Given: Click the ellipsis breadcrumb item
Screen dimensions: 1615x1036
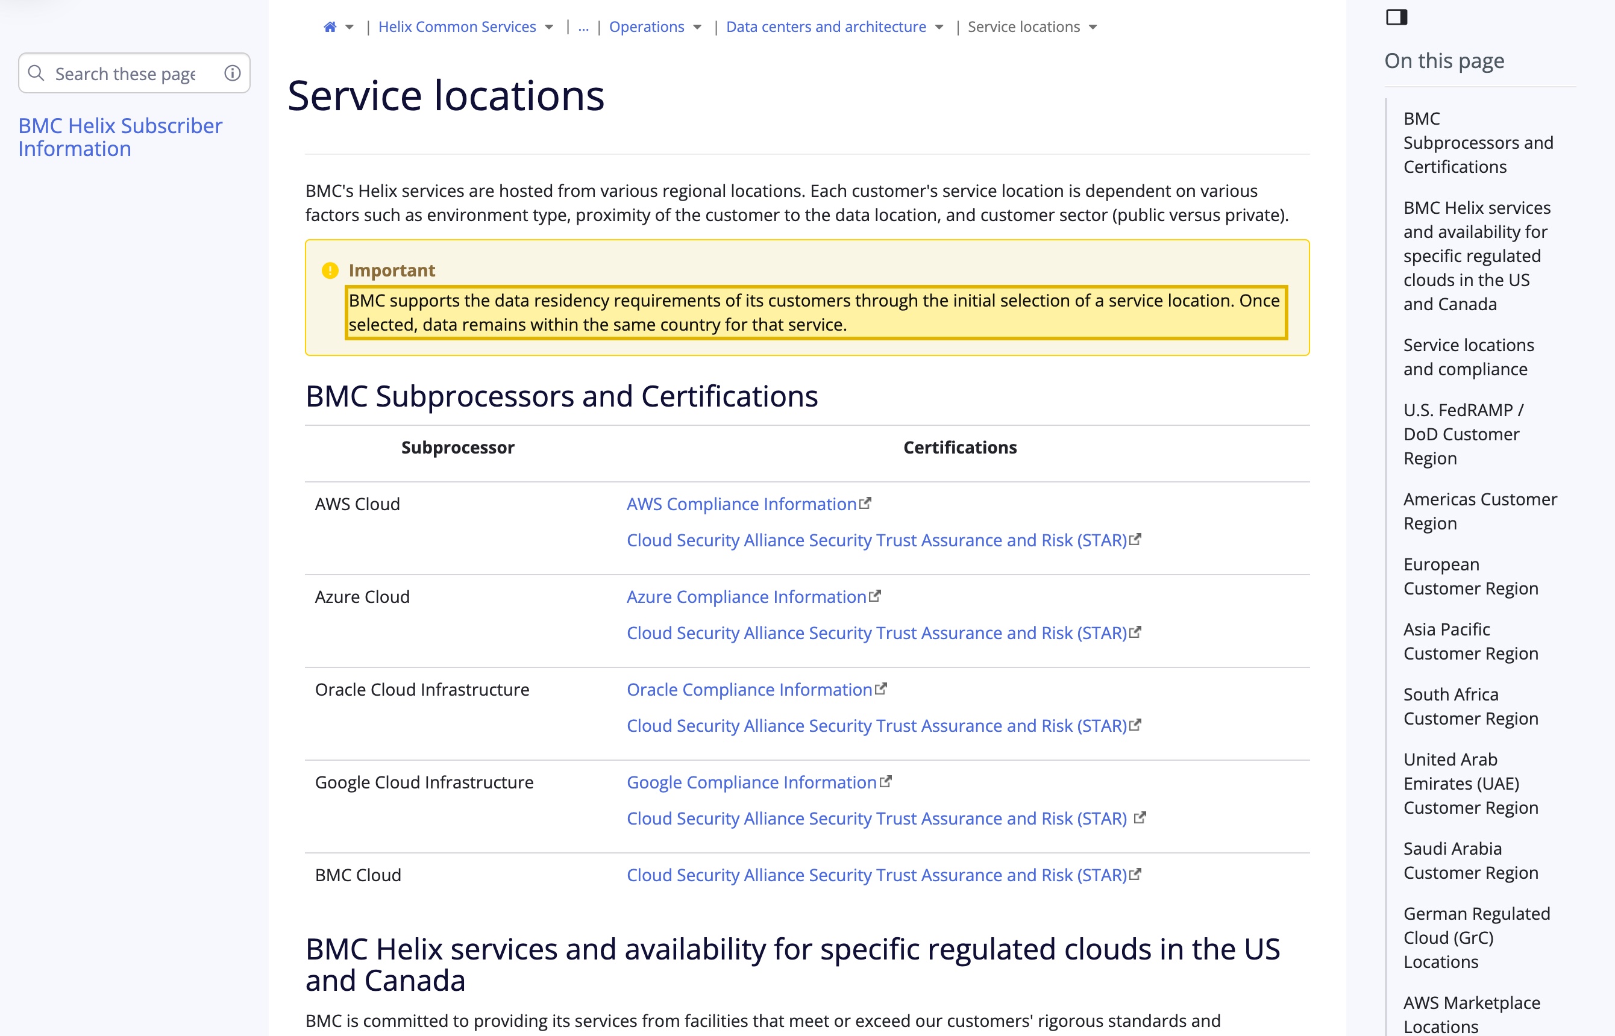Looking at the screenshot, I should pos(583,27).
